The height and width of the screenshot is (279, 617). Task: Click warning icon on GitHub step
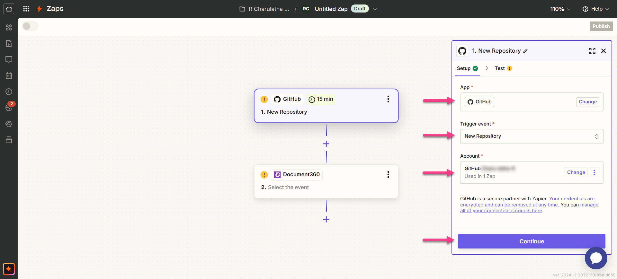coord(264,99)
